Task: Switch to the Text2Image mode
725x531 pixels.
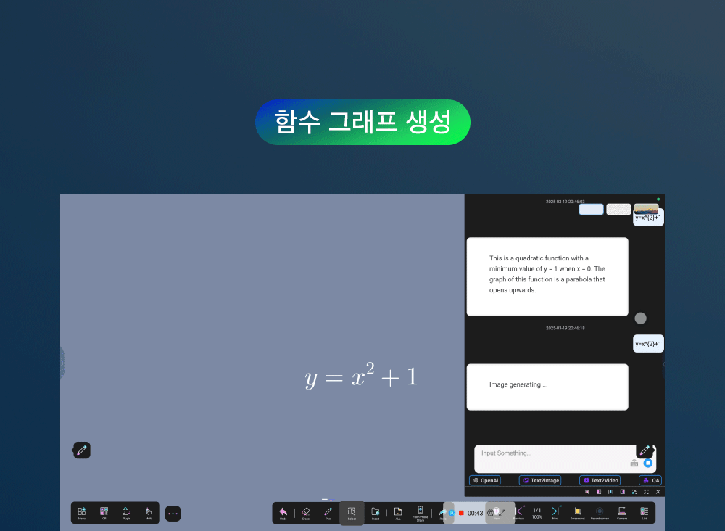Action: 540,480
